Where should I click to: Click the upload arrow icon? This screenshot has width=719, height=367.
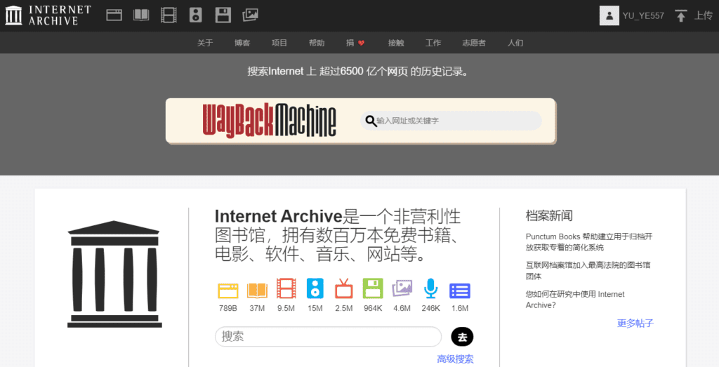(680, 15)
